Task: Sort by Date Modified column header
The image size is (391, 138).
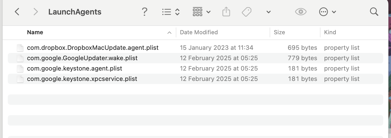Action: (x=199, y=32)
